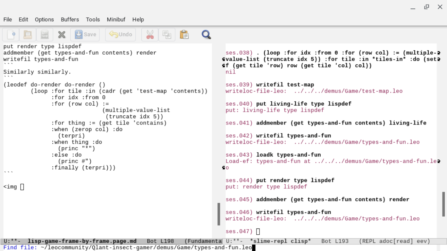
Task: Paste from clipboard toolbar icon
Action: pyautogui.click(x=184, y=35)
